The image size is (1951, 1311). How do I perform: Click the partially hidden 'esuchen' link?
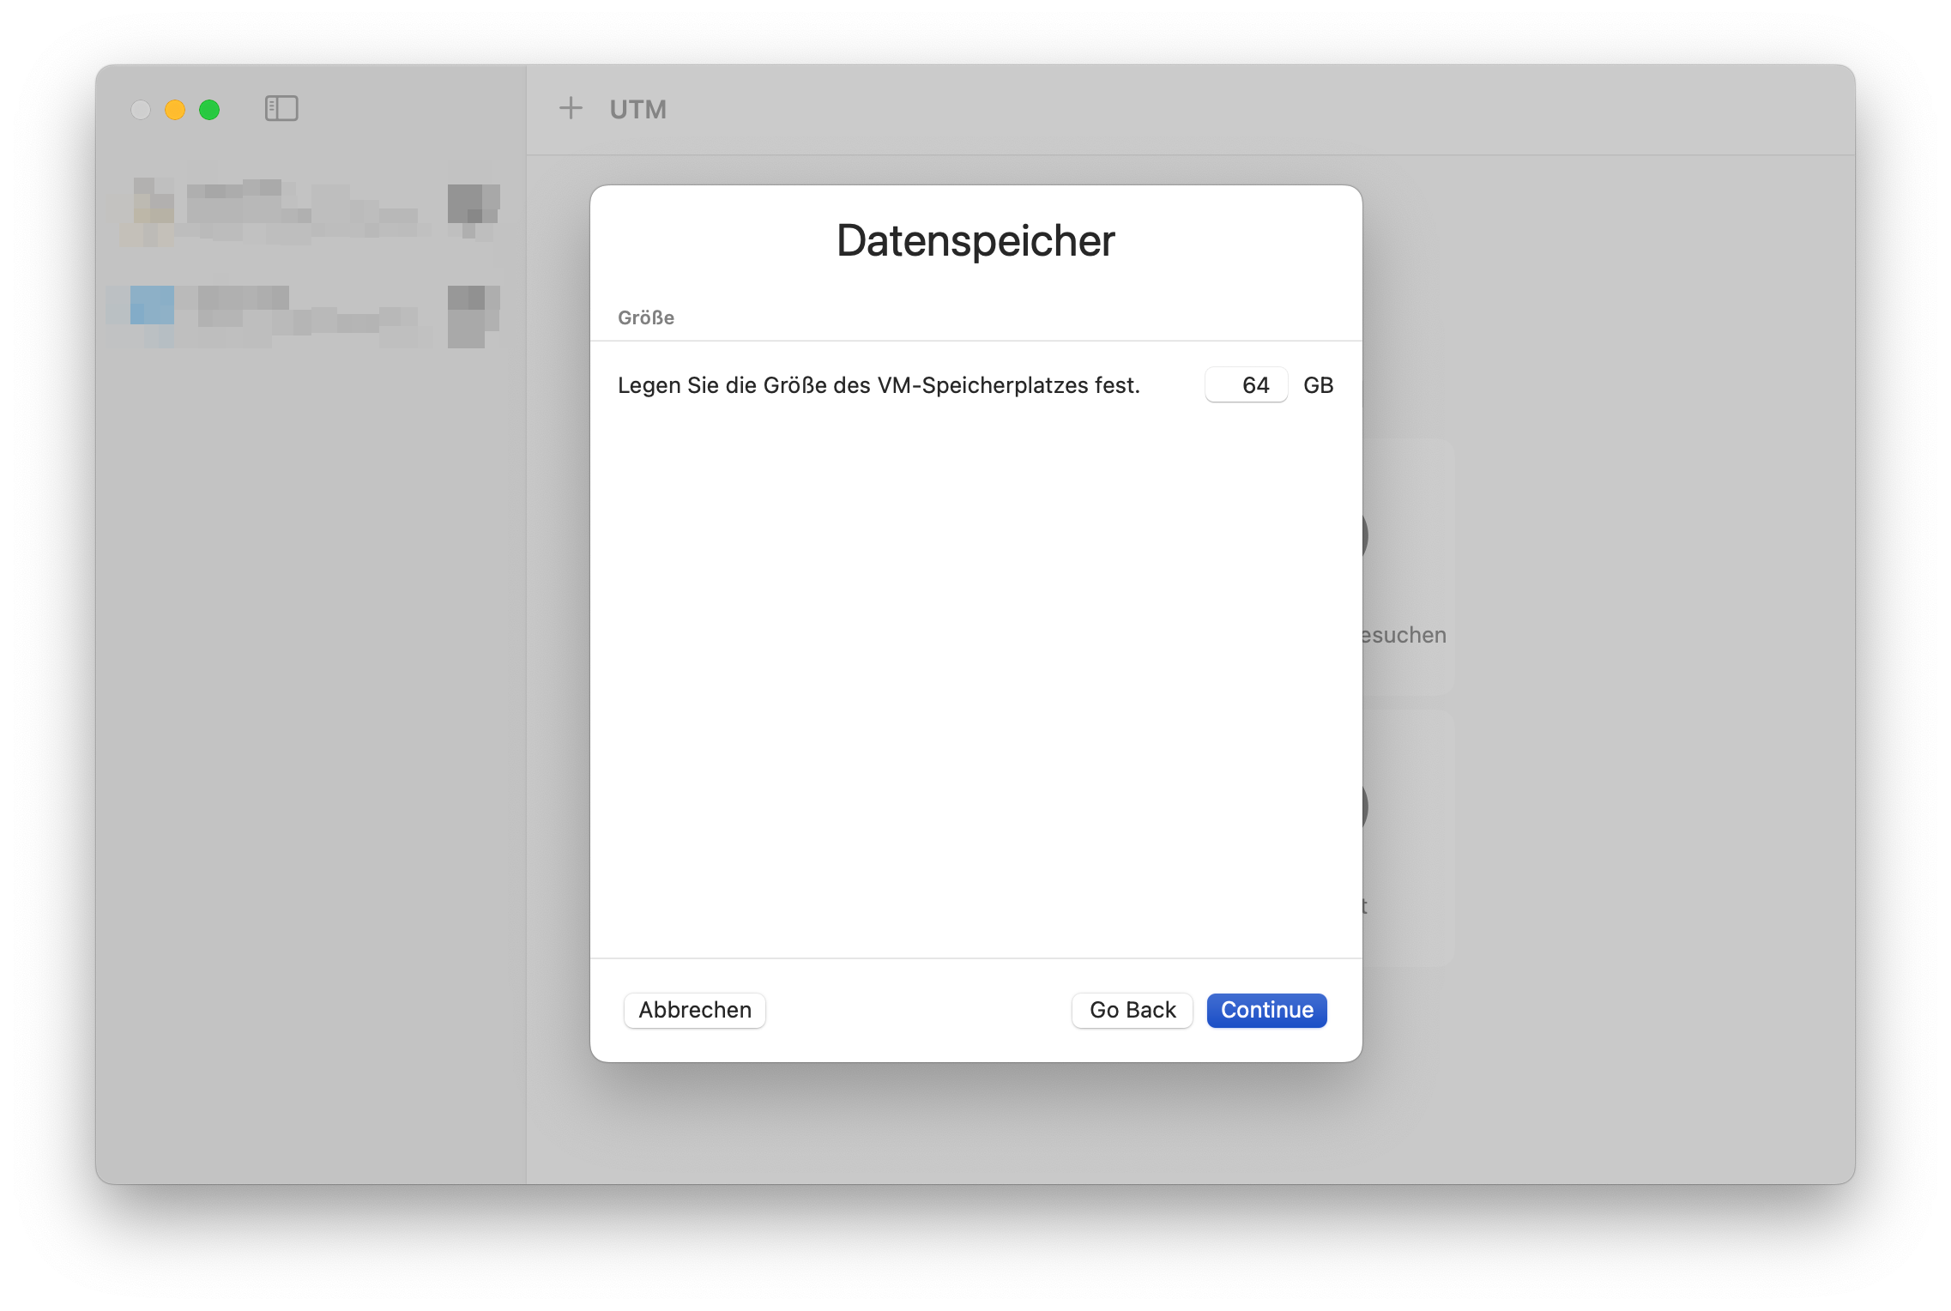(1404, 636)
